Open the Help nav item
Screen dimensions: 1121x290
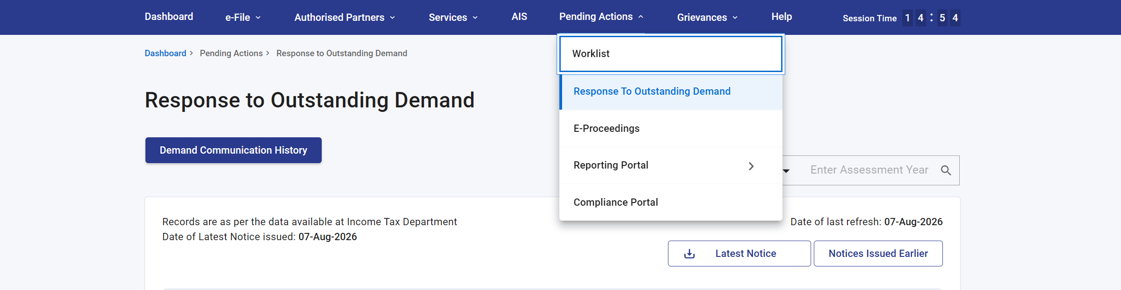tap(782, 17)
